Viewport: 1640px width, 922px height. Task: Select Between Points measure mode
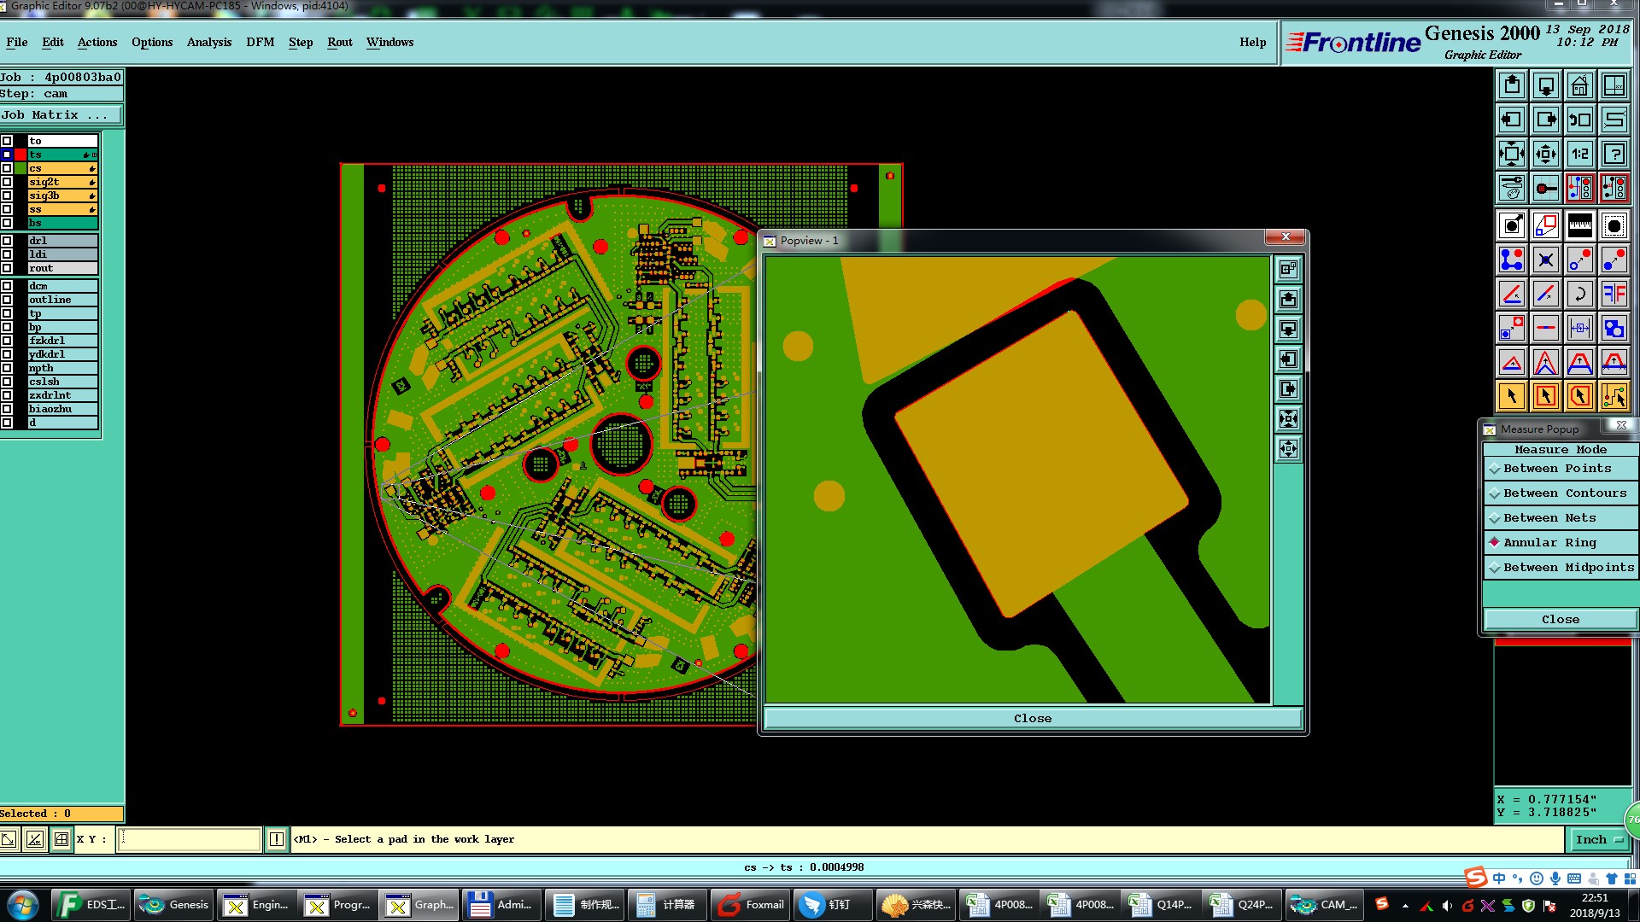1559,469
